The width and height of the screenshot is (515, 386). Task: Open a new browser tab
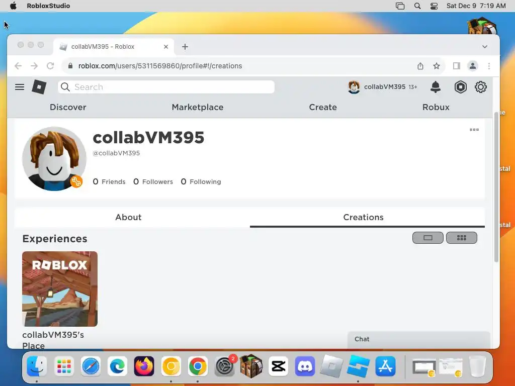point(185,47)
